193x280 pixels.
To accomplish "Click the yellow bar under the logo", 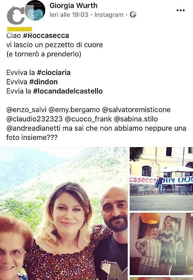I will point(20,29).
